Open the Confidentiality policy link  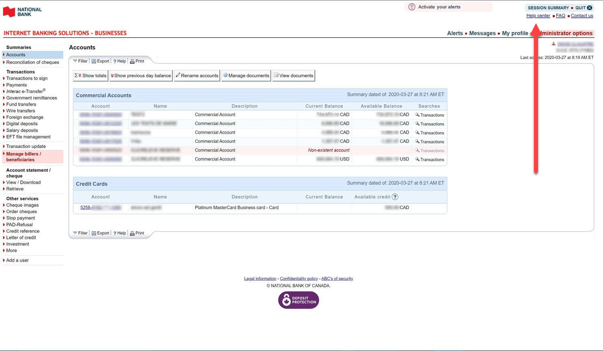(299, 279)
